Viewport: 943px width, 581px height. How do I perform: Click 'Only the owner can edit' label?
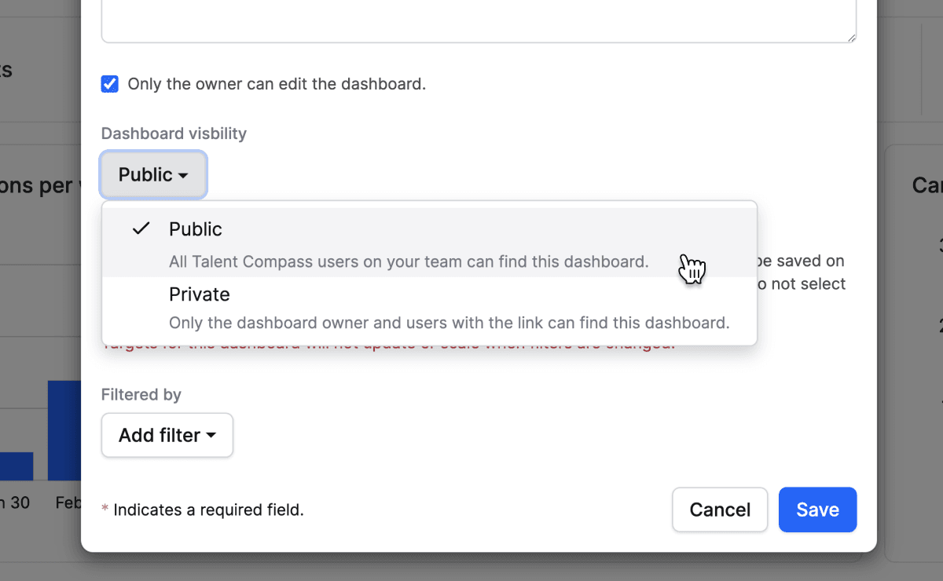coord(277,84)
